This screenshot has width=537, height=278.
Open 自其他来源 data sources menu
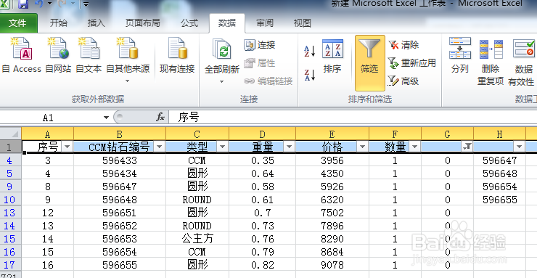pos(128,60)
